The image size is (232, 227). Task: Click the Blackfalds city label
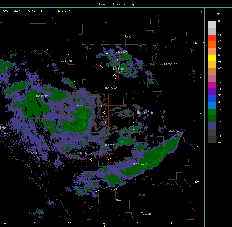coord(119,60)
